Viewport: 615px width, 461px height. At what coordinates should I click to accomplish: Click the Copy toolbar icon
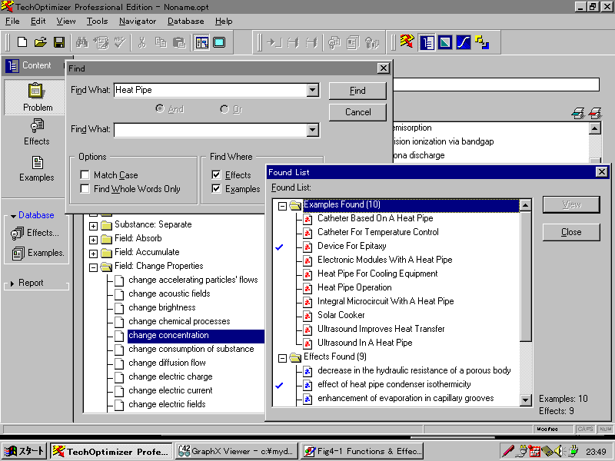point(161,42)
